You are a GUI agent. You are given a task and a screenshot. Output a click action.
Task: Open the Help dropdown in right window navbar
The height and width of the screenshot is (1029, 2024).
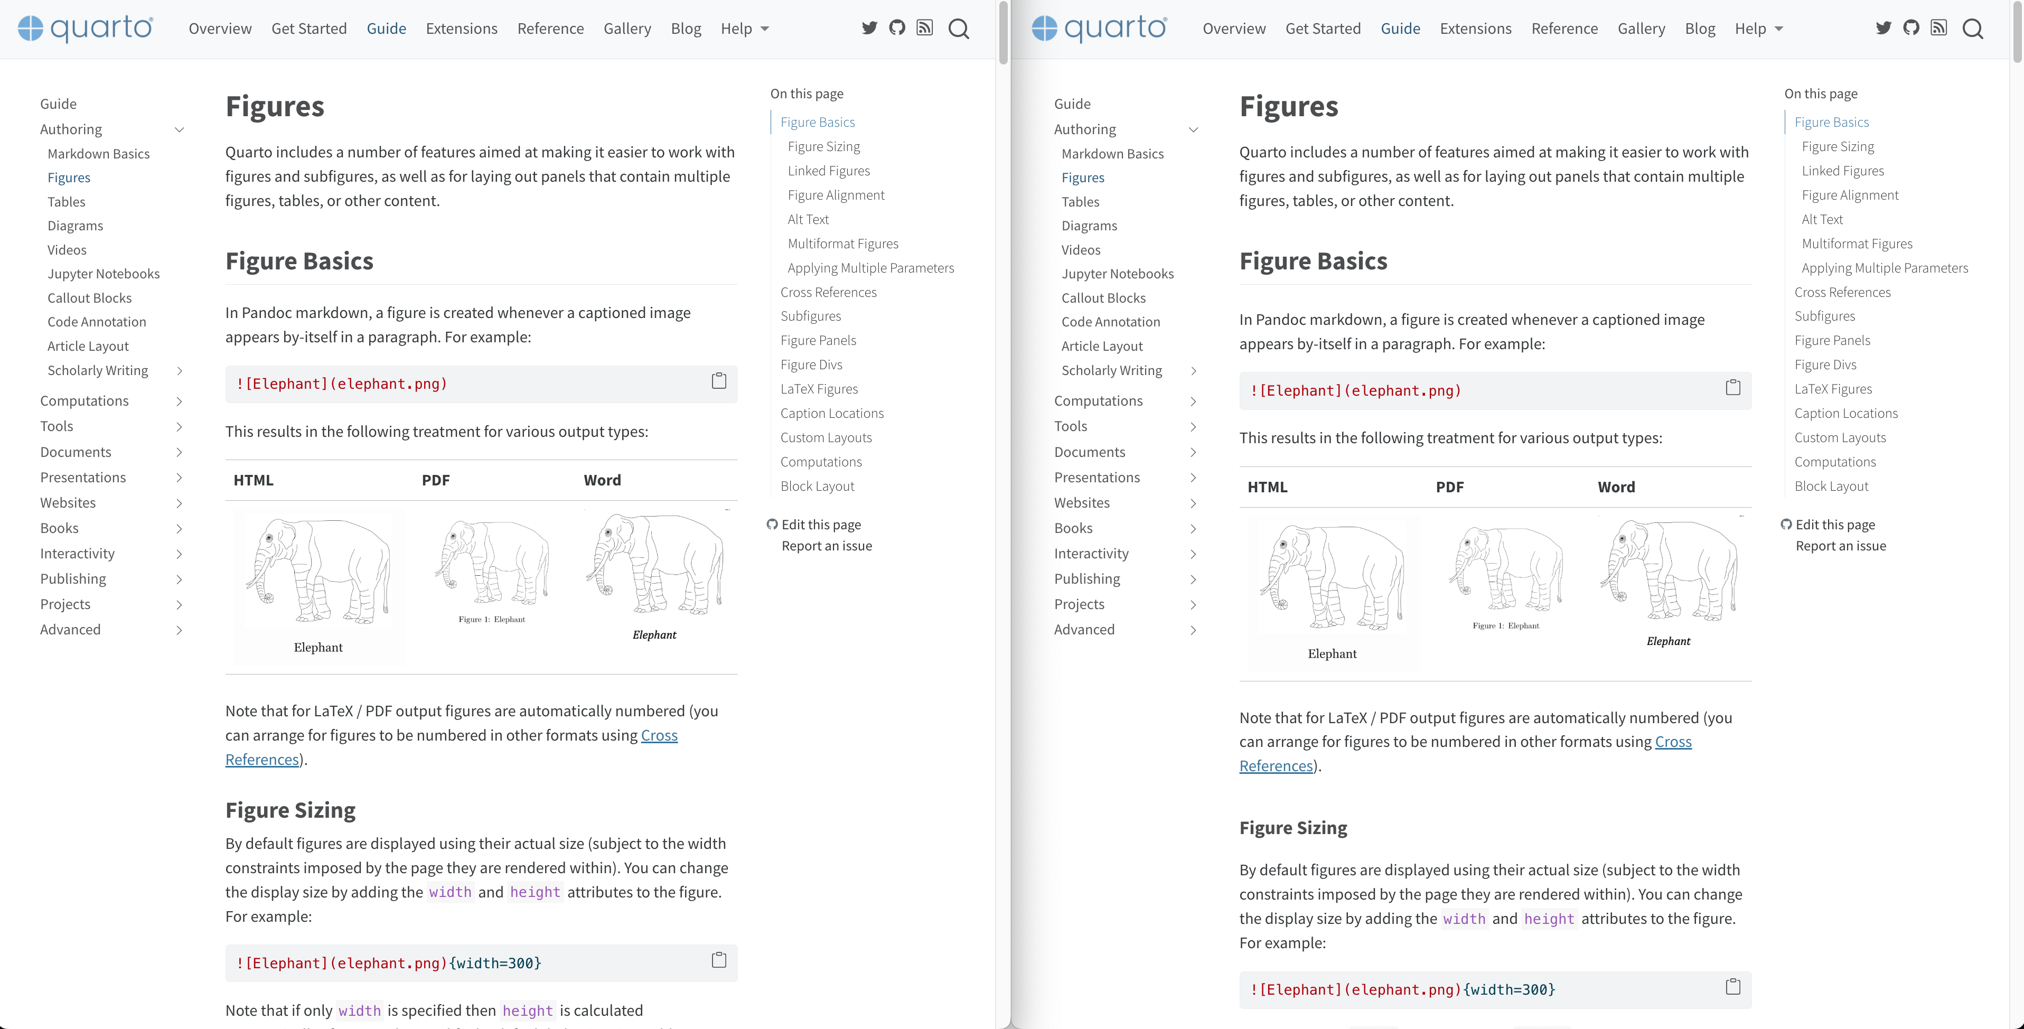point(1759,29)
